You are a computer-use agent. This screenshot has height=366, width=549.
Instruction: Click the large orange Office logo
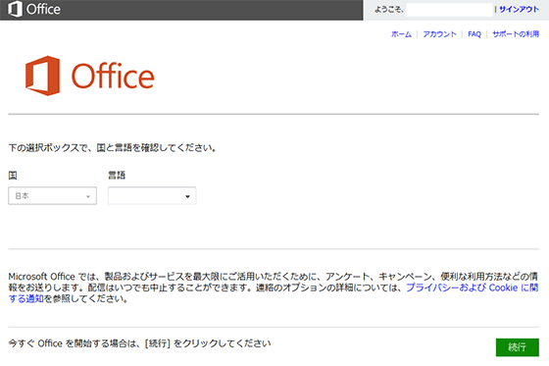[90, 76]
